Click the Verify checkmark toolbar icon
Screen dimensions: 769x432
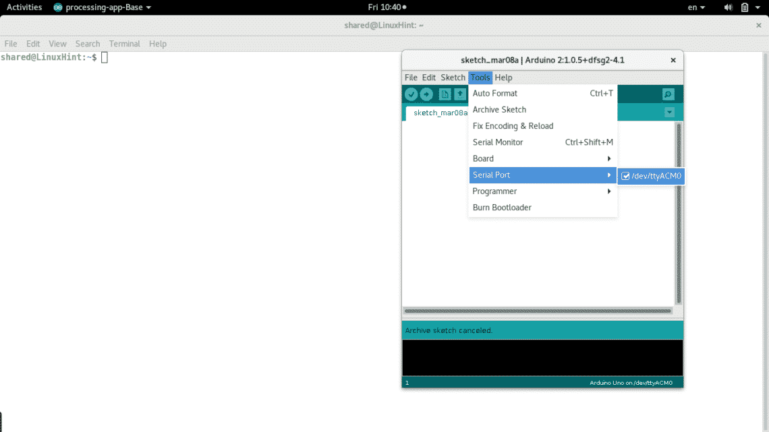[411, 94]
